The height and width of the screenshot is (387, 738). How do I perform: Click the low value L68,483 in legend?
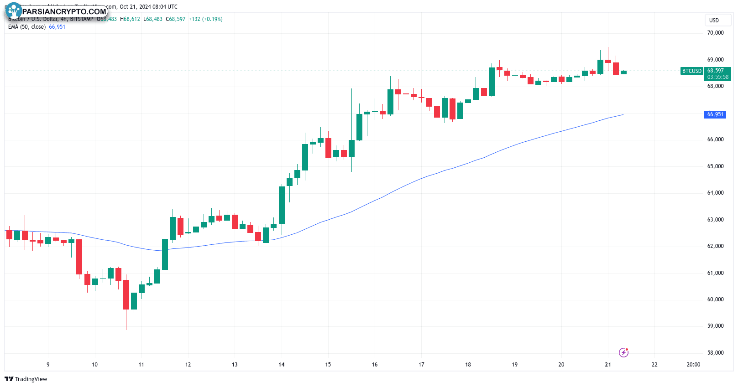pyautogui.click(x=153, y=19)
